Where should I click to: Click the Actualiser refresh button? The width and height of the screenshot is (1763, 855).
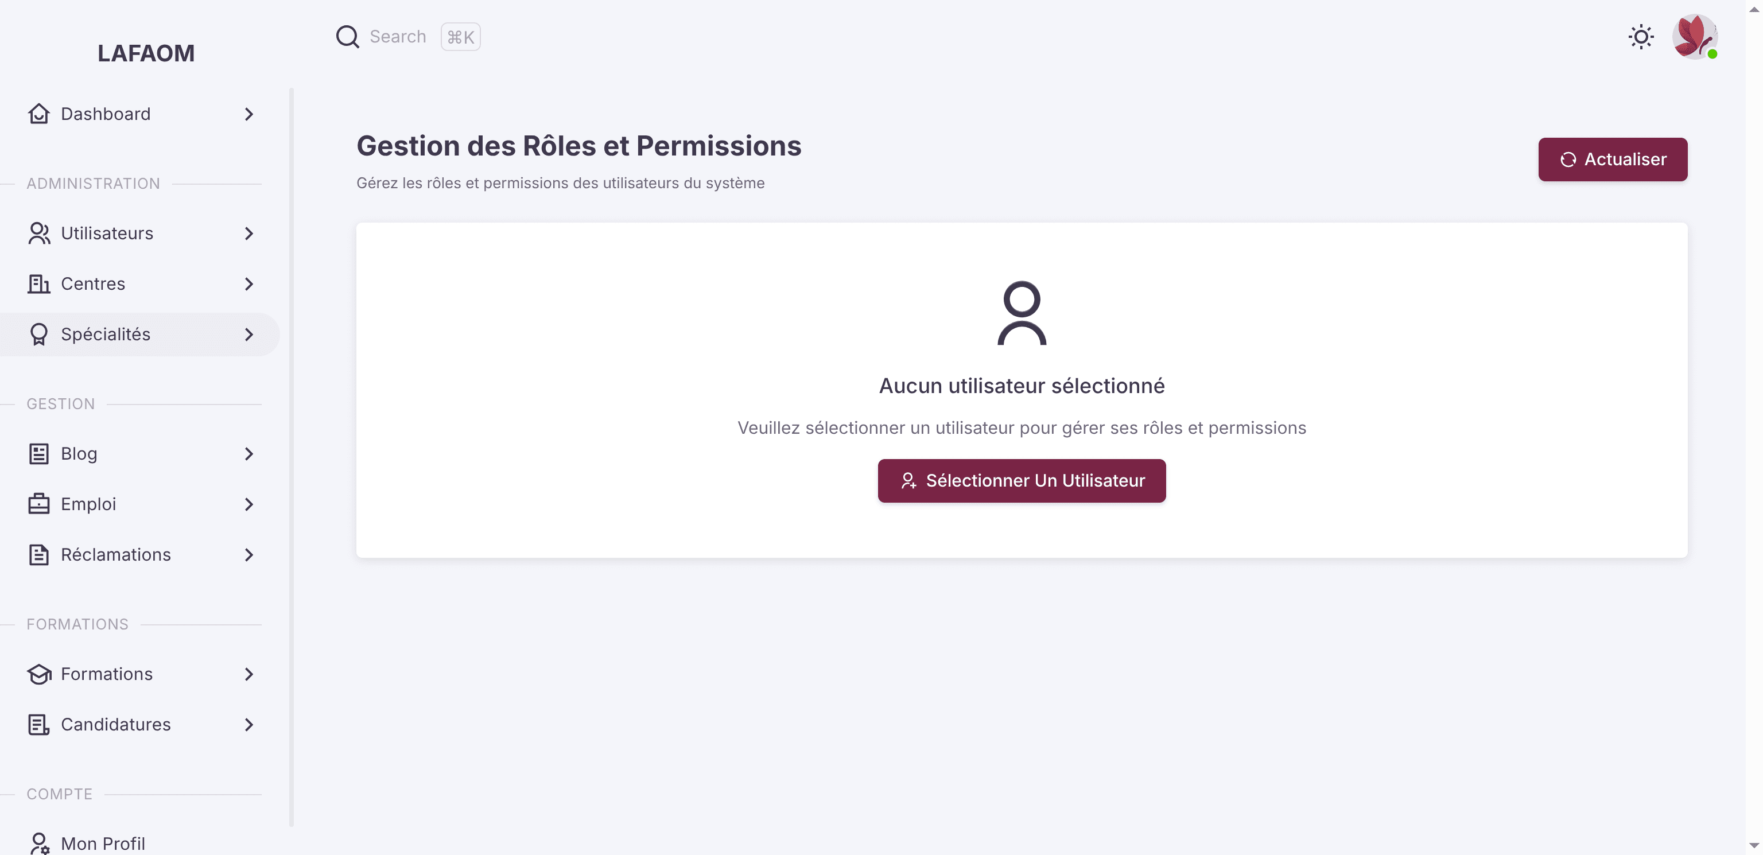pos(1613,160)
